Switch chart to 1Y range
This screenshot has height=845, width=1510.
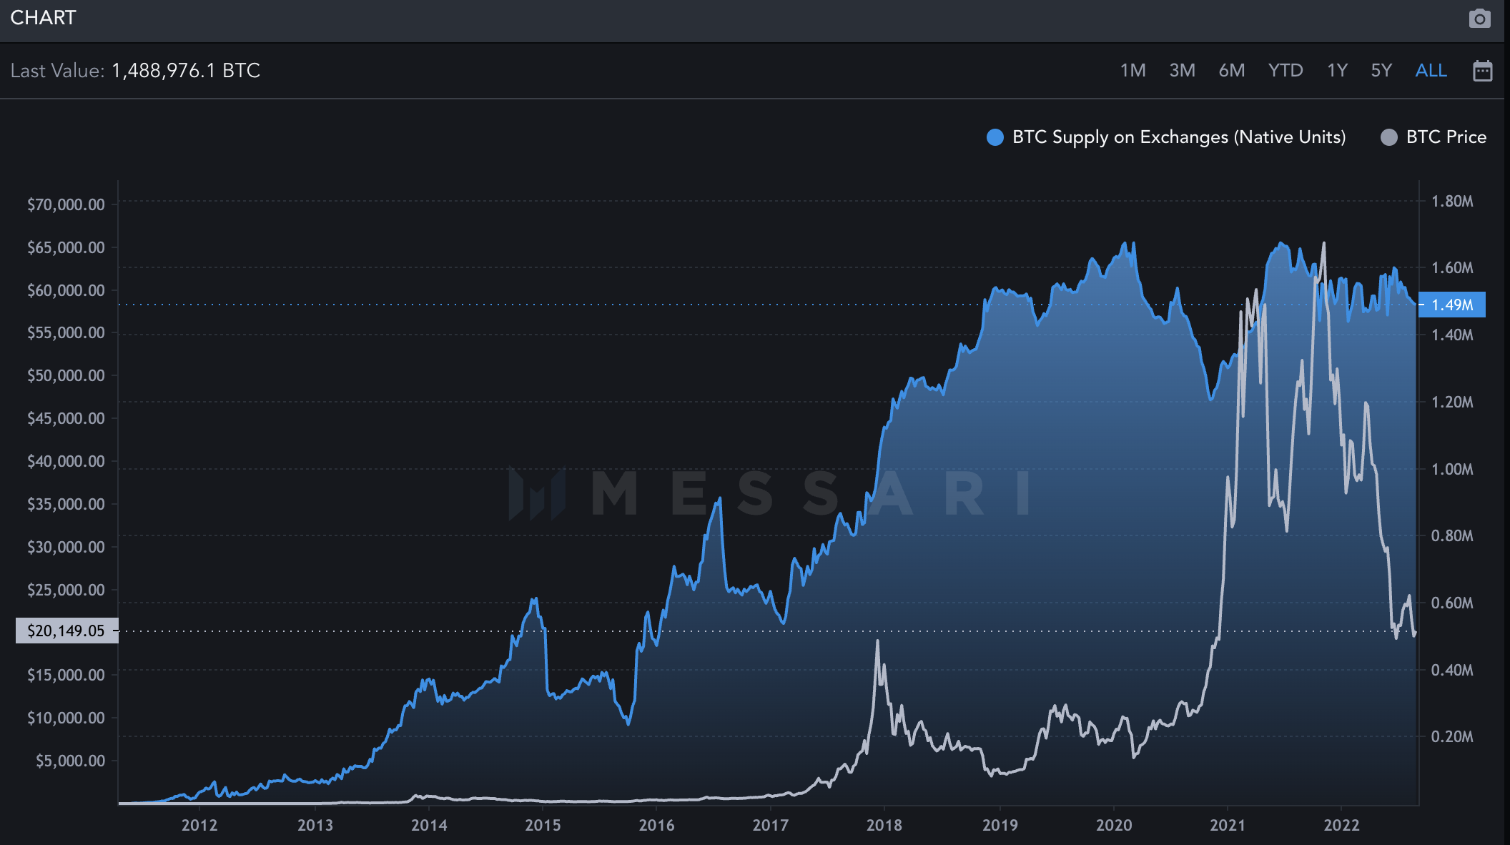1337,70
